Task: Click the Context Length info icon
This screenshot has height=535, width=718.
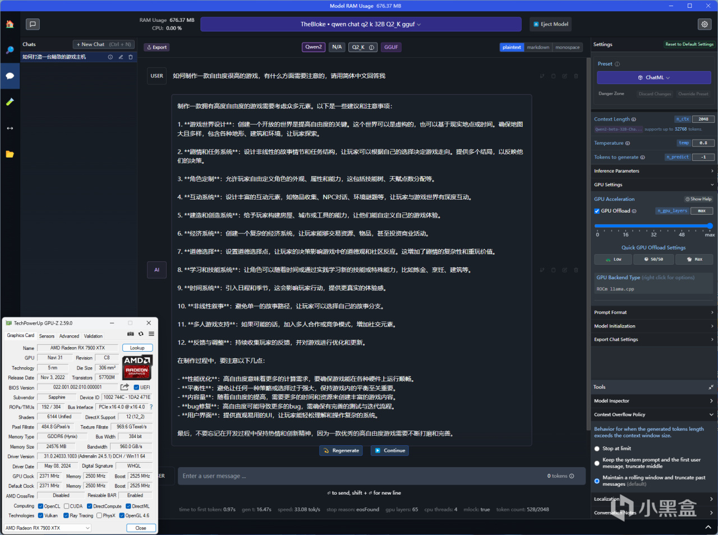Action: 634,119
